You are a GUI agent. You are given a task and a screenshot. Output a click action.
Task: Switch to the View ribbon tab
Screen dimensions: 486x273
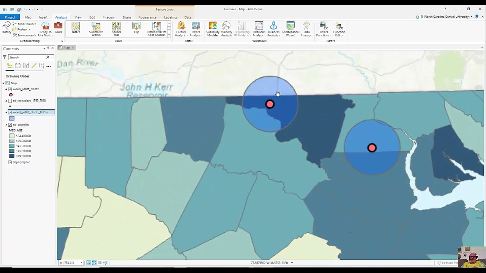click(78, 17)
